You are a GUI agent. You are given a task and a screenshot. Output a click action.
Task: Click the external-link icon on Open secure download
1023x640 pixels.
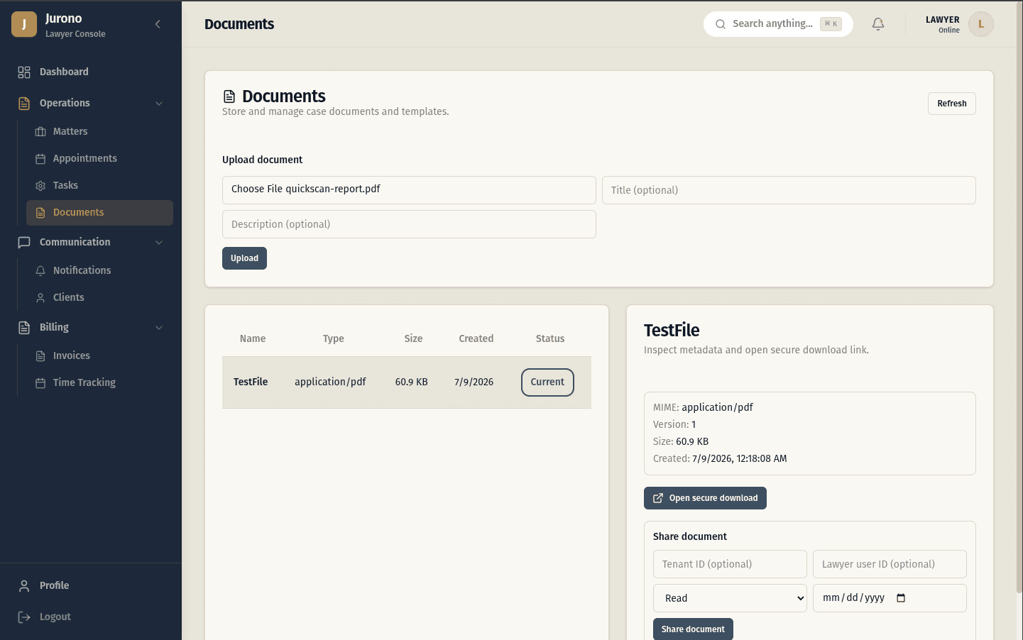click(x=658, y=498)
